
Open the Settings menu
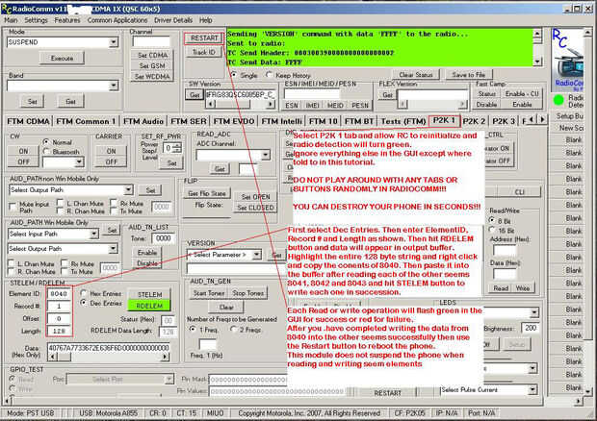pos(37,20)
